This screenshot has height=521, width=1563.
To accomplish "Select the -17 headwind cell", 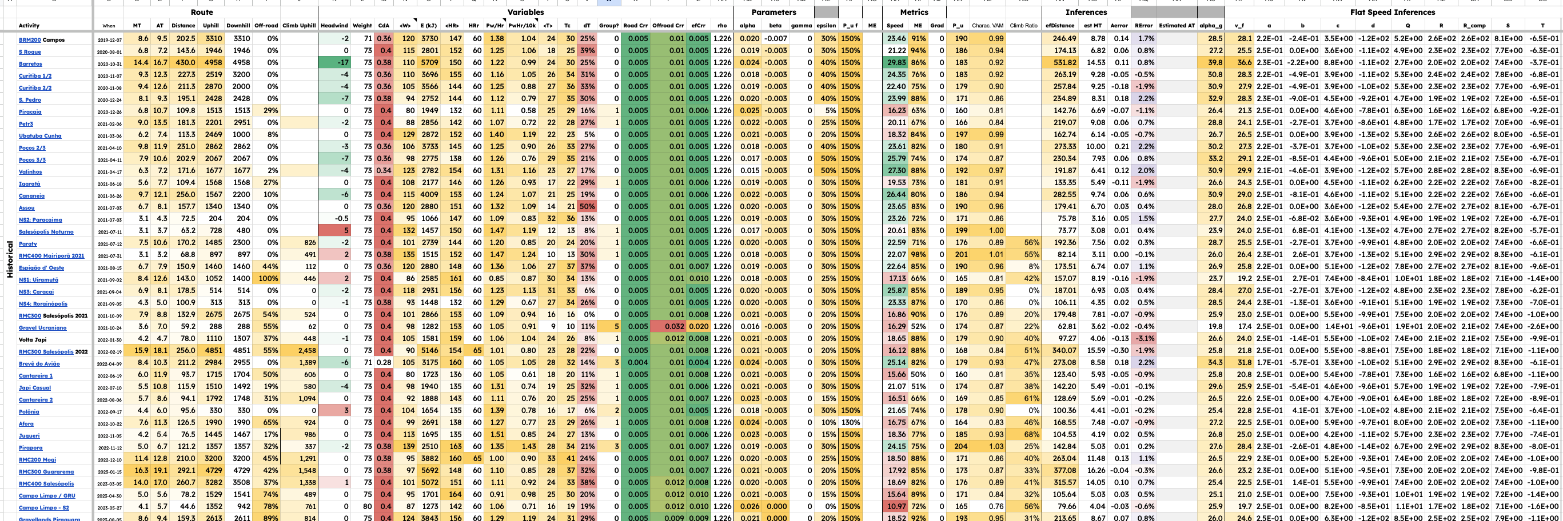I will click(334, 62).
